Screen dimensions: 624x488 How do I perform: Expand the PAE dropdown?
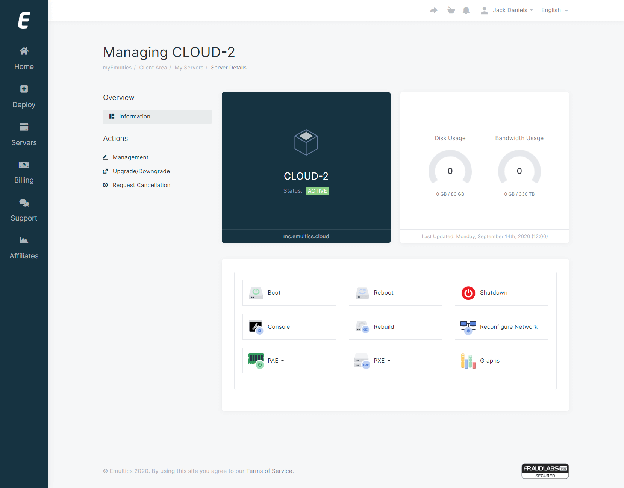[276, 361]
